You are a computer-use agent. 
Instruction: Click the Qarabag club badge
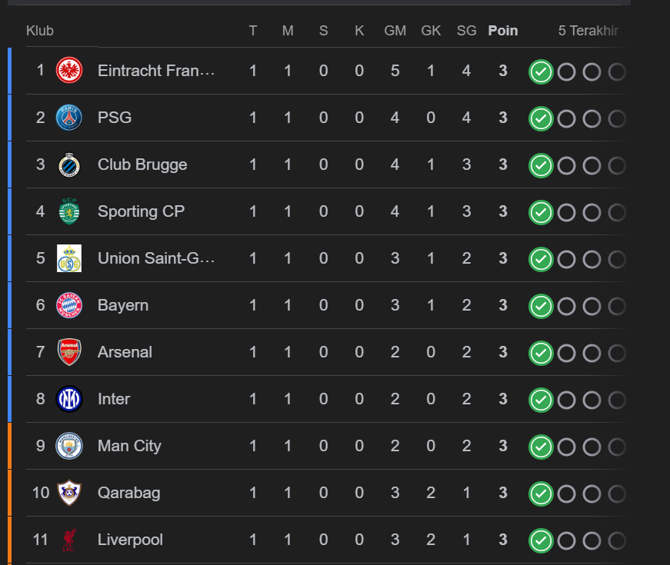[x=69, y=493]
